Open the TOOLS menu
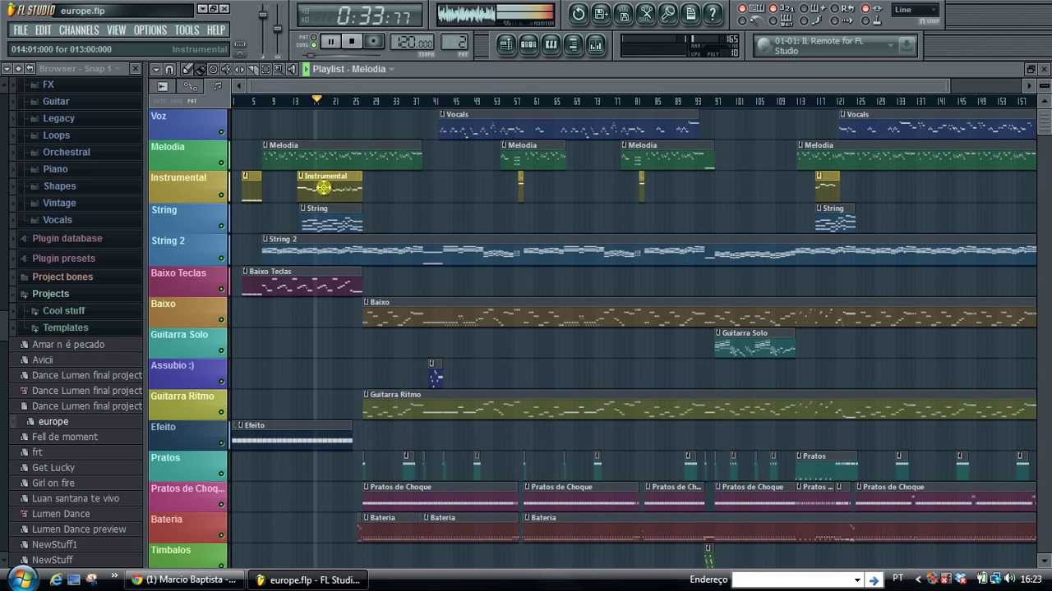This screenshot has height=591, width=1052. (187, 30)
